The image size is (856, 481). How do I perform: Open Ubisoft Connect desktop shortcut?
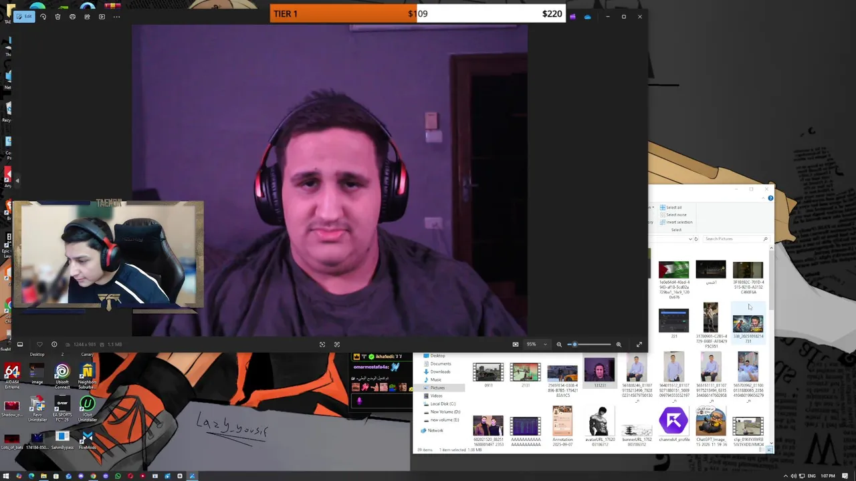(62, 375)
